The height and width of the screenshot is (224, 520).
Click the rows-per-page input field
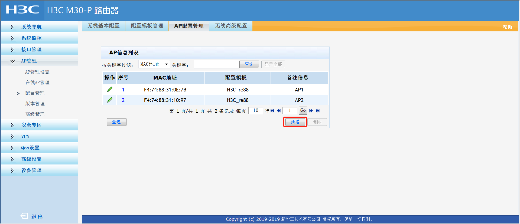(256, 110)
